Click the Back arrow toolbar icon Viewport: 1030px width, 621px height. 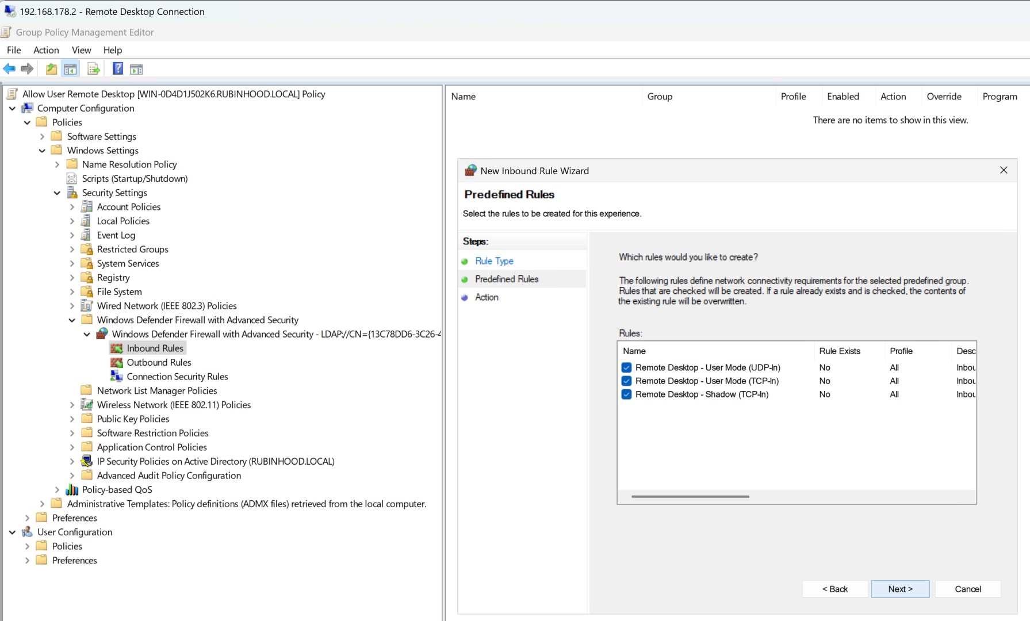pos(9,69)
